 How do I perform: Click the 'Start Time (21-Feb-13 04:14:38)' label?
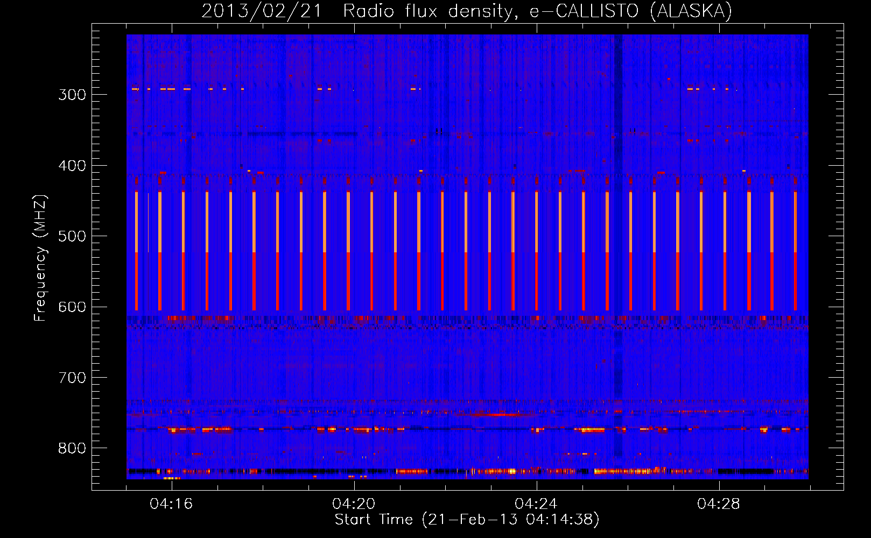(467, 520)
